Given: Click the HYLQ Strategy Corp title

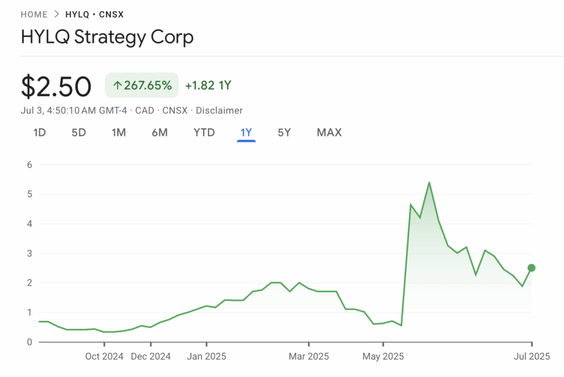Looking at the screenshot, I should (x=107, y=37).
